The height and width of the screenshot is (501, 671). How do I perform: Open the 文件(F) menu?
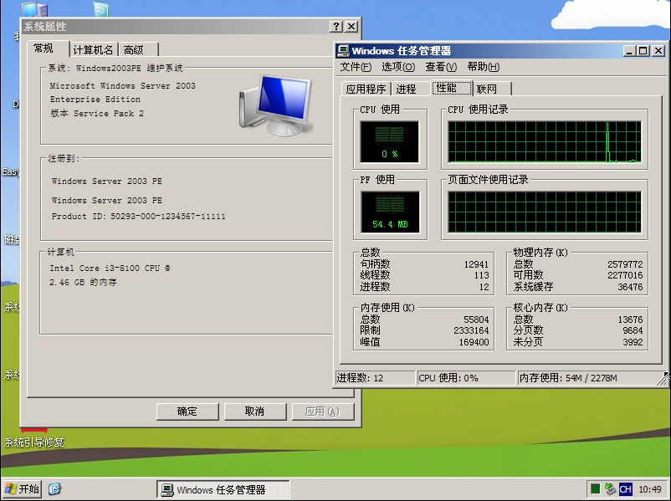click(356, 67)
